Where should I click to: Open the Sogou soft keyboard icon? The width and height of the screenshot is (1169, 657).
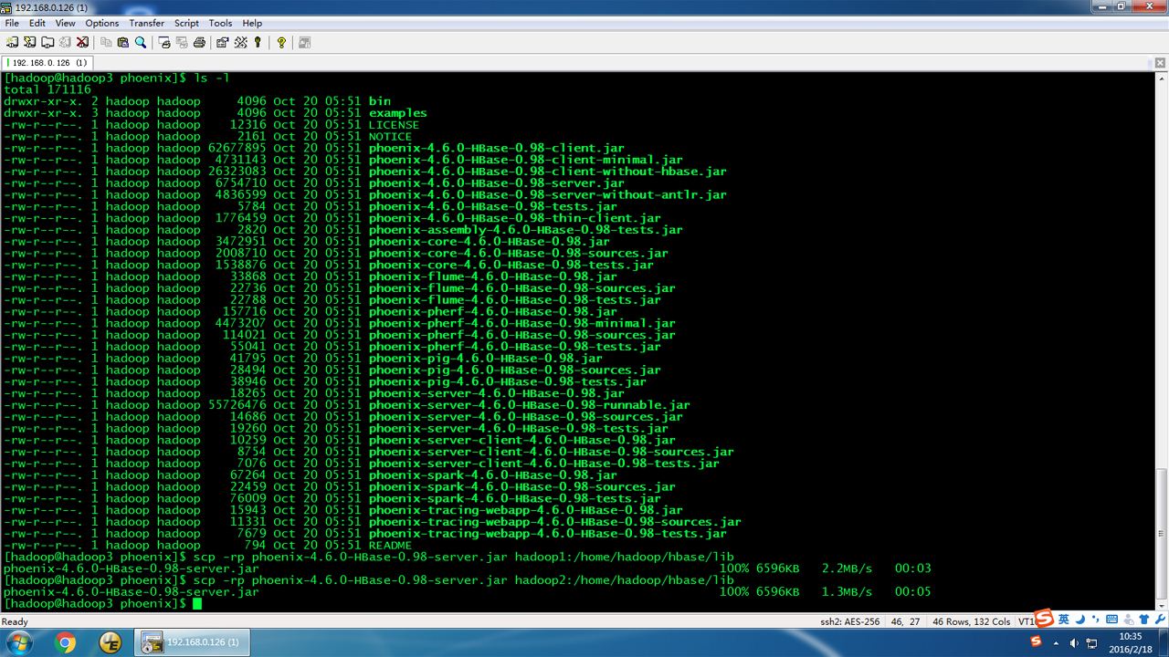click(1112, 620)
